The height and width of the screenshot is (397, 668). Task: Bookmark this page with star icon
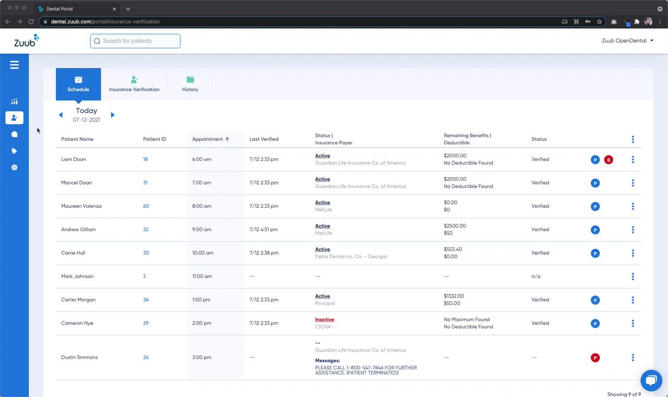(x=600, y=22)
